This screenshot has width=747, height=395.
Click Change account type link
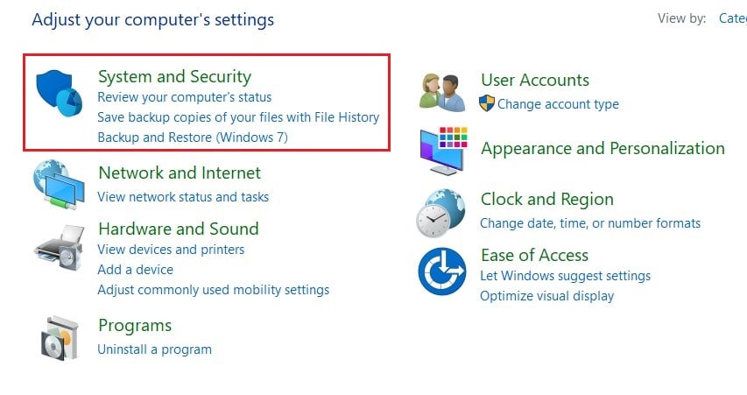558,104
